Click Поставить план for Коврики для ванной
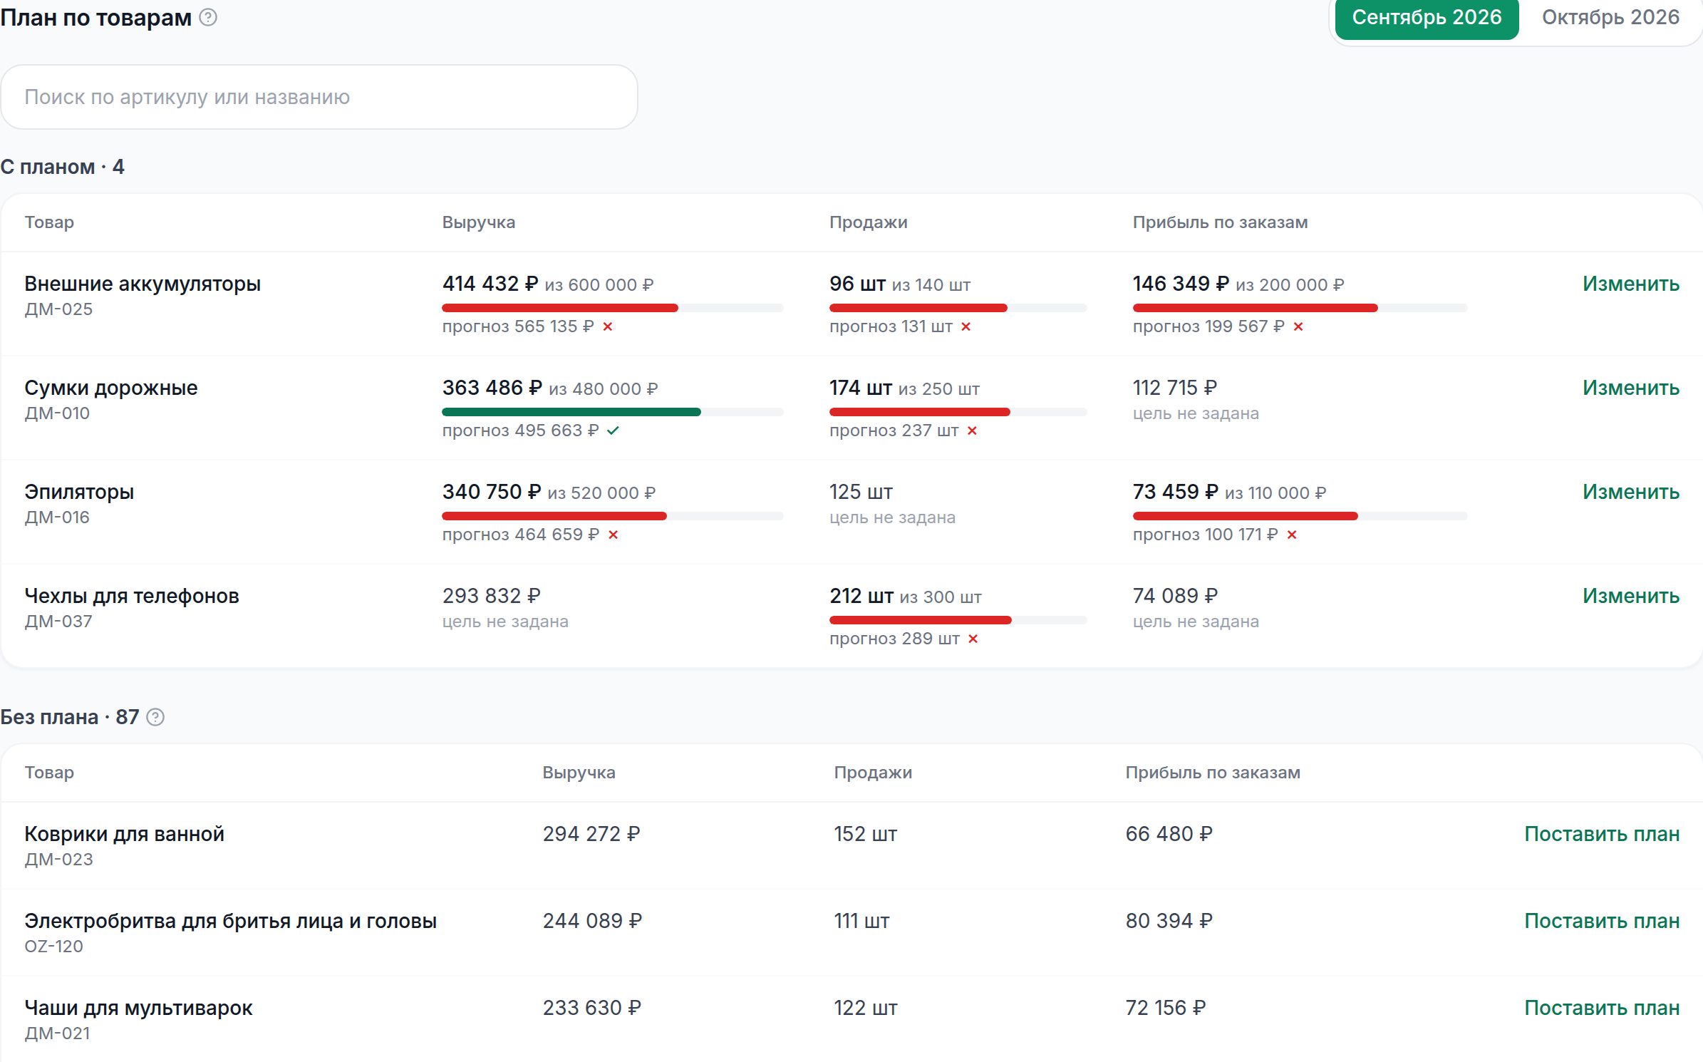The width and height of the screenshot is (1703, 1062). coord(1602,834)
